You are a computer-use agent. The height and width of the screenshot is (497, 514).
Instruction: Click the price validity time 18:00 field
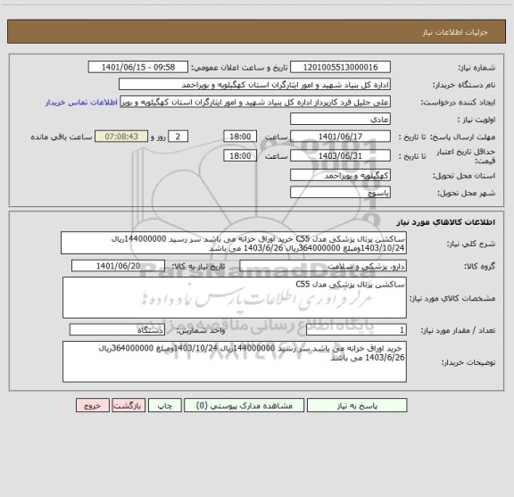pyautogui.click(x=240, y=156)
